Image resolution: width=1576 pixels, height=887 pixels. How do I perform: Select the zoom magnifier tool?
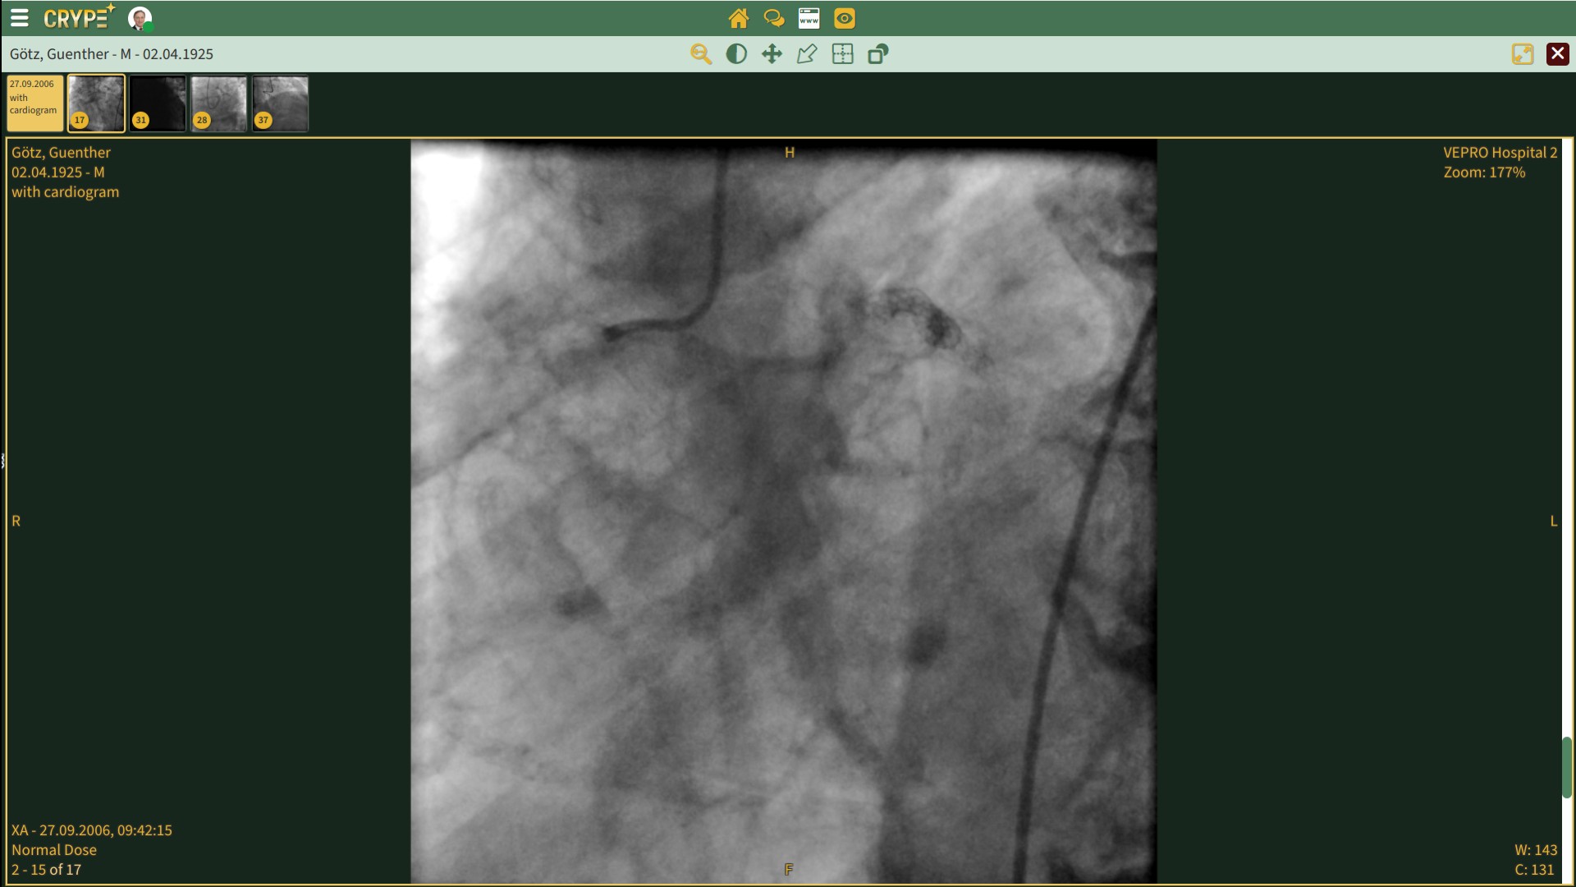point(700,54)
